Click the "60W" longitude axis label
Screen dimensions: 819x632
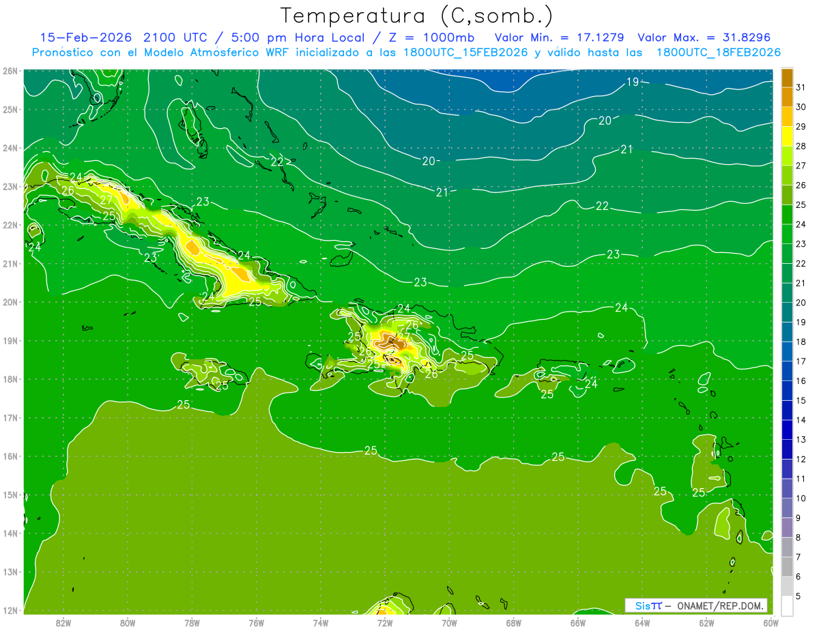click(771, 622)
